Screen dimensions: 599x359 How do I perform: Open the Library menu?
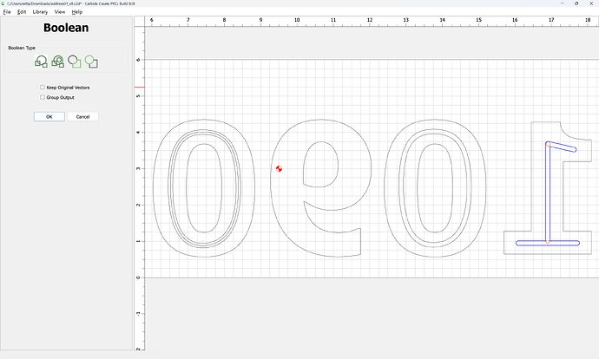tap(40, 12)
